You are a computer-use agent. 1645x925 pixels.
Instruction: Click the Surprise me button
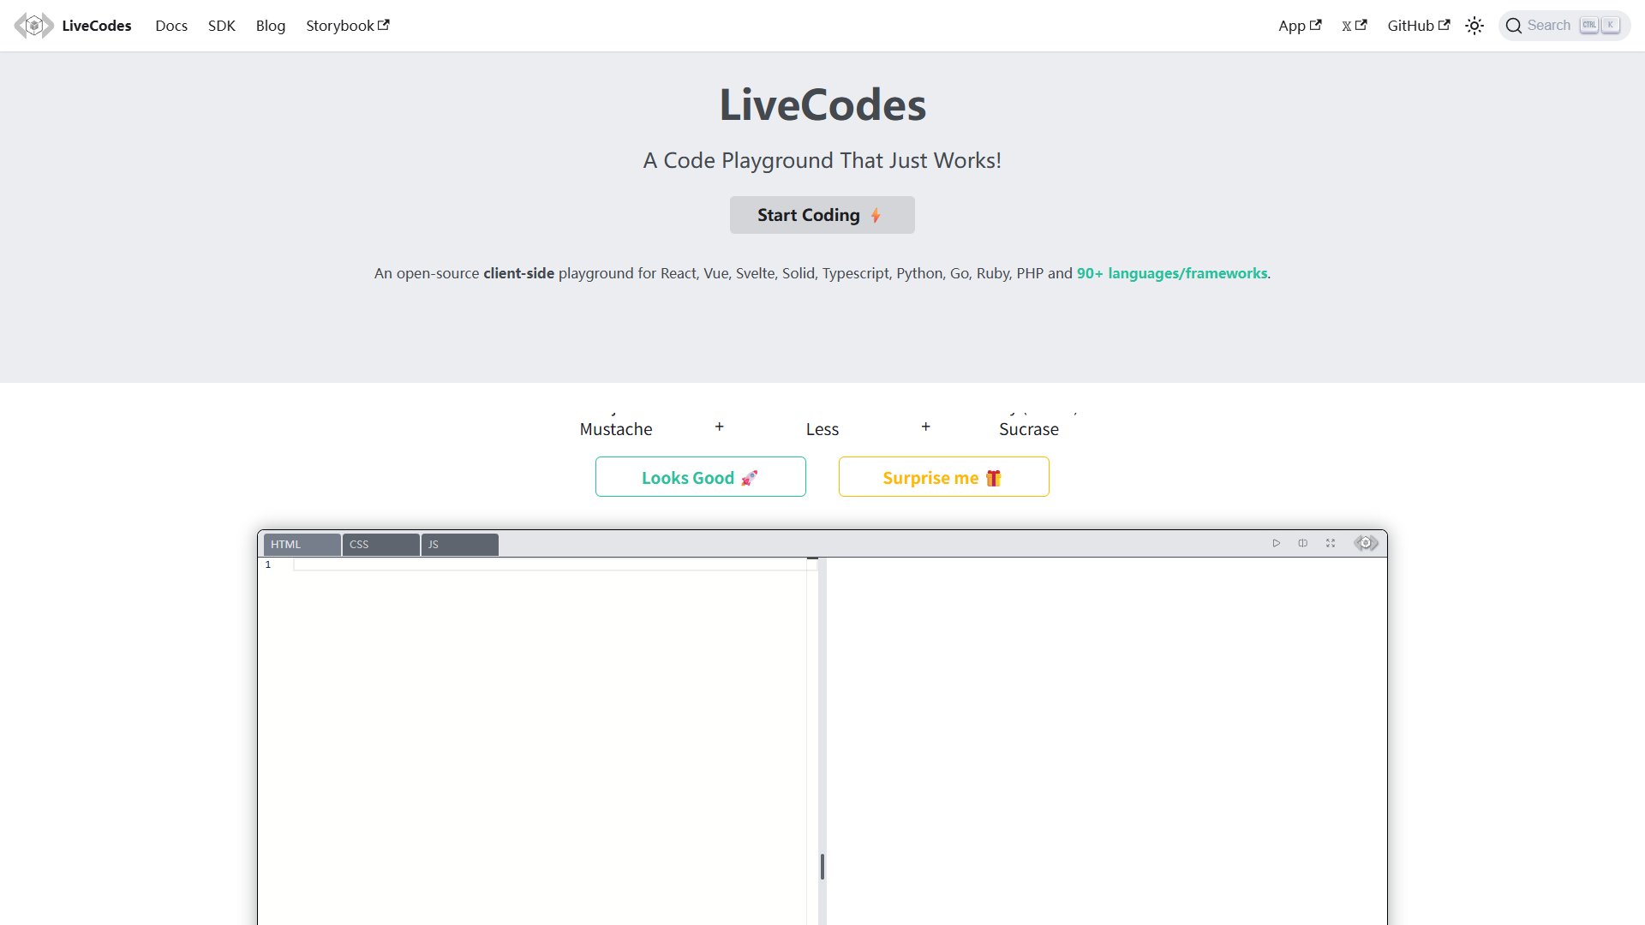pyautogui.click(x=944, y=477)
